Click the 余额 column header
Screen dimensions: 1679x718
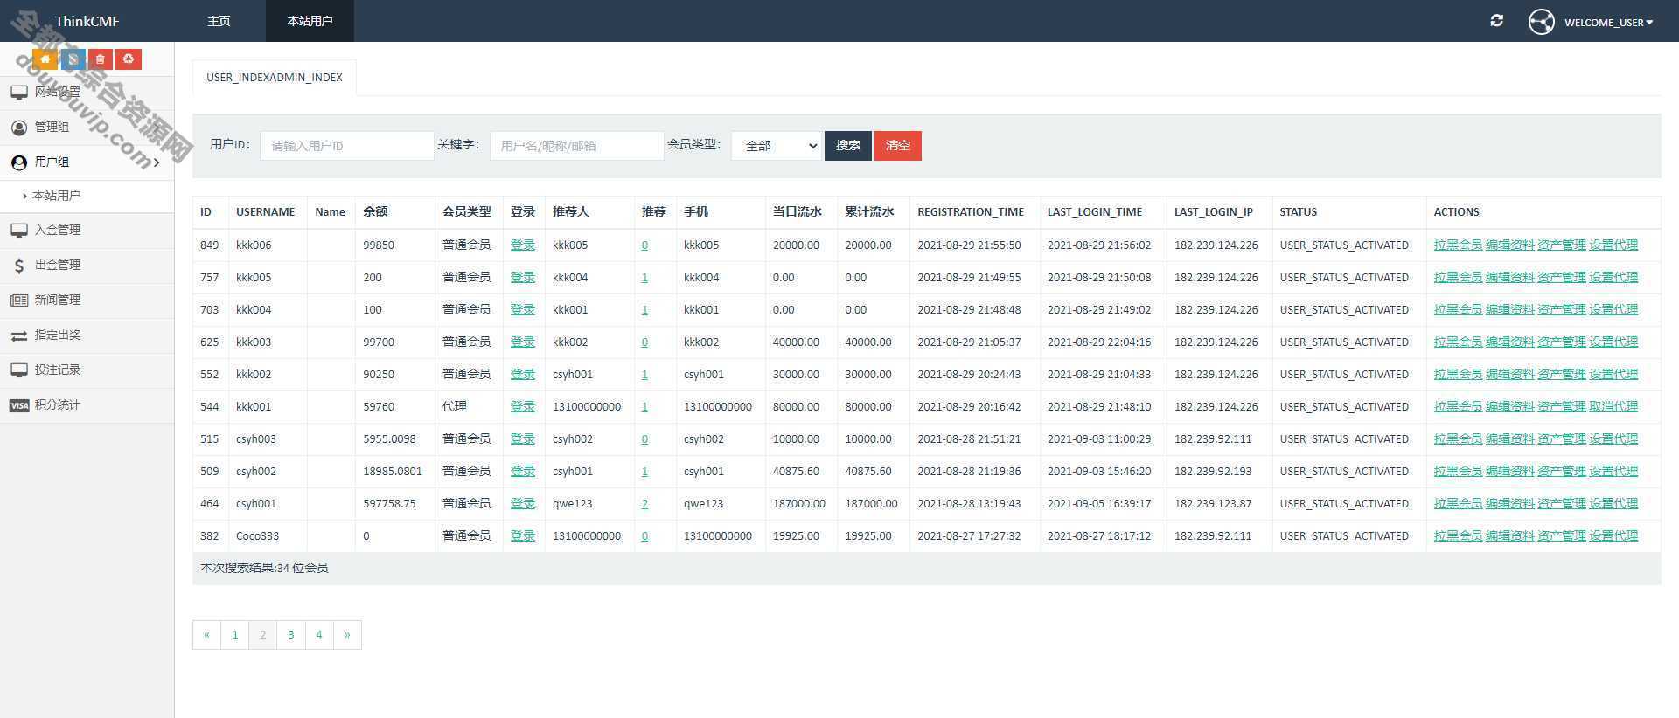(x=375, y=211)
